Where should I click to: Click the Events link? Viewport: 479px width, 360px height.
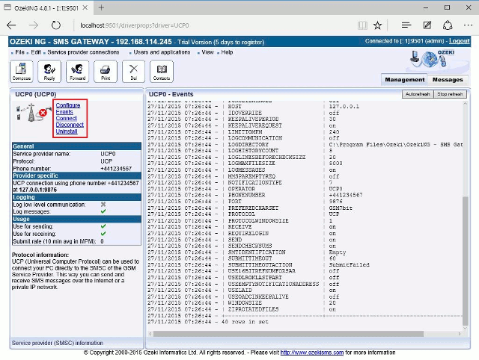[64, 112]
